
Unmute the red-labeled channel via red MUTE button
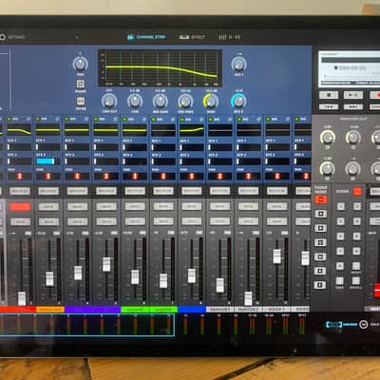(x=20, y=207)
